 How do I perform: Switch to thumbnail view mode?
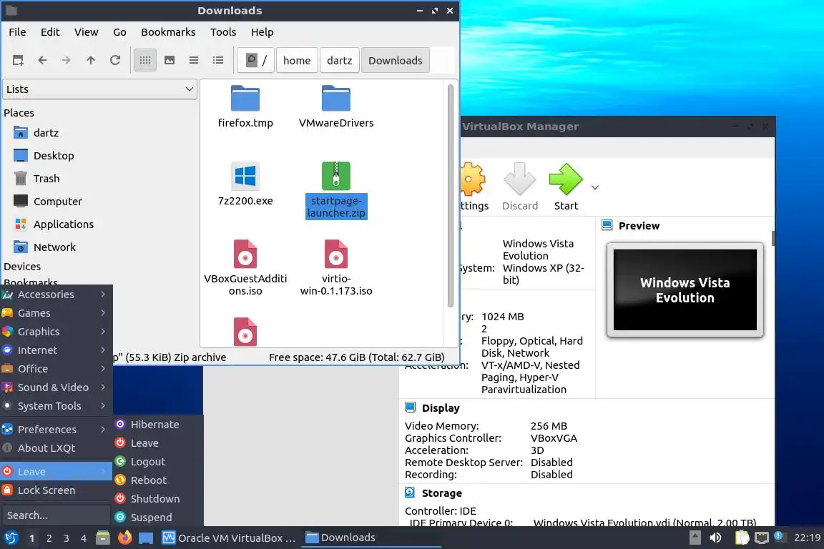[170, 61]
